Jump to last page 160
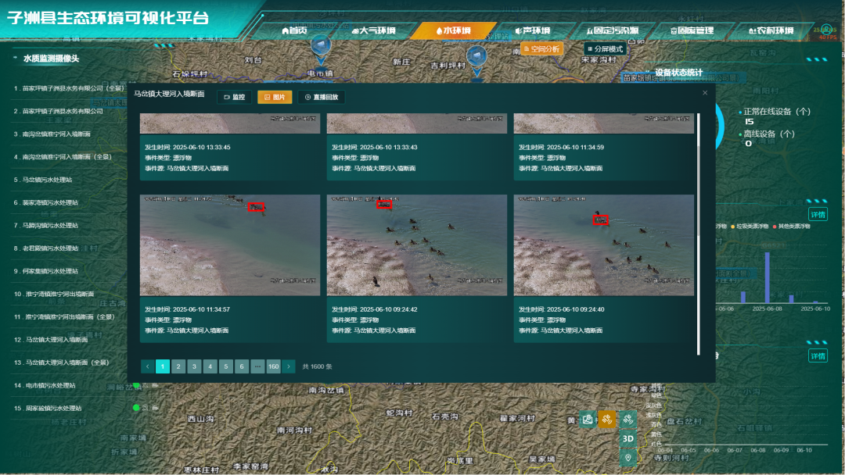 tap(273, 366)
